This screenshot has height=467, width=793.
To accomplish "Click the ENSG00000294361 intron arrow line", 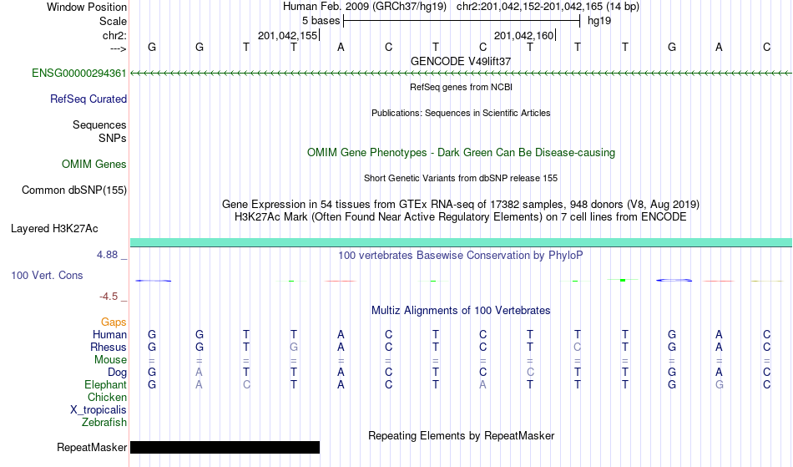I will tap(461, 74).
